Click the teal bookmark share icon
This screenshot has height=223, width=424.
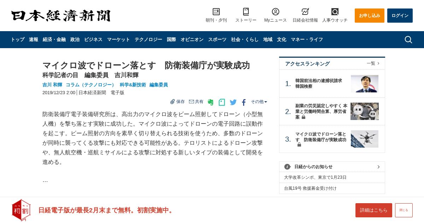(222, 102)
